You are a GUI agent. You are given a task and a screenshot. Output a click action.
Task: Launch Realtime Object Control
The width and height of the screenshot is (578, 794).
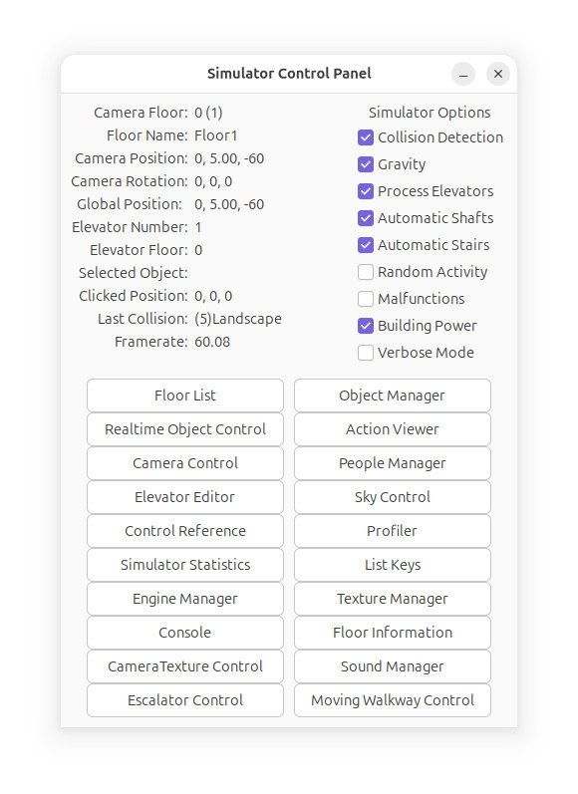pos(185,429)
